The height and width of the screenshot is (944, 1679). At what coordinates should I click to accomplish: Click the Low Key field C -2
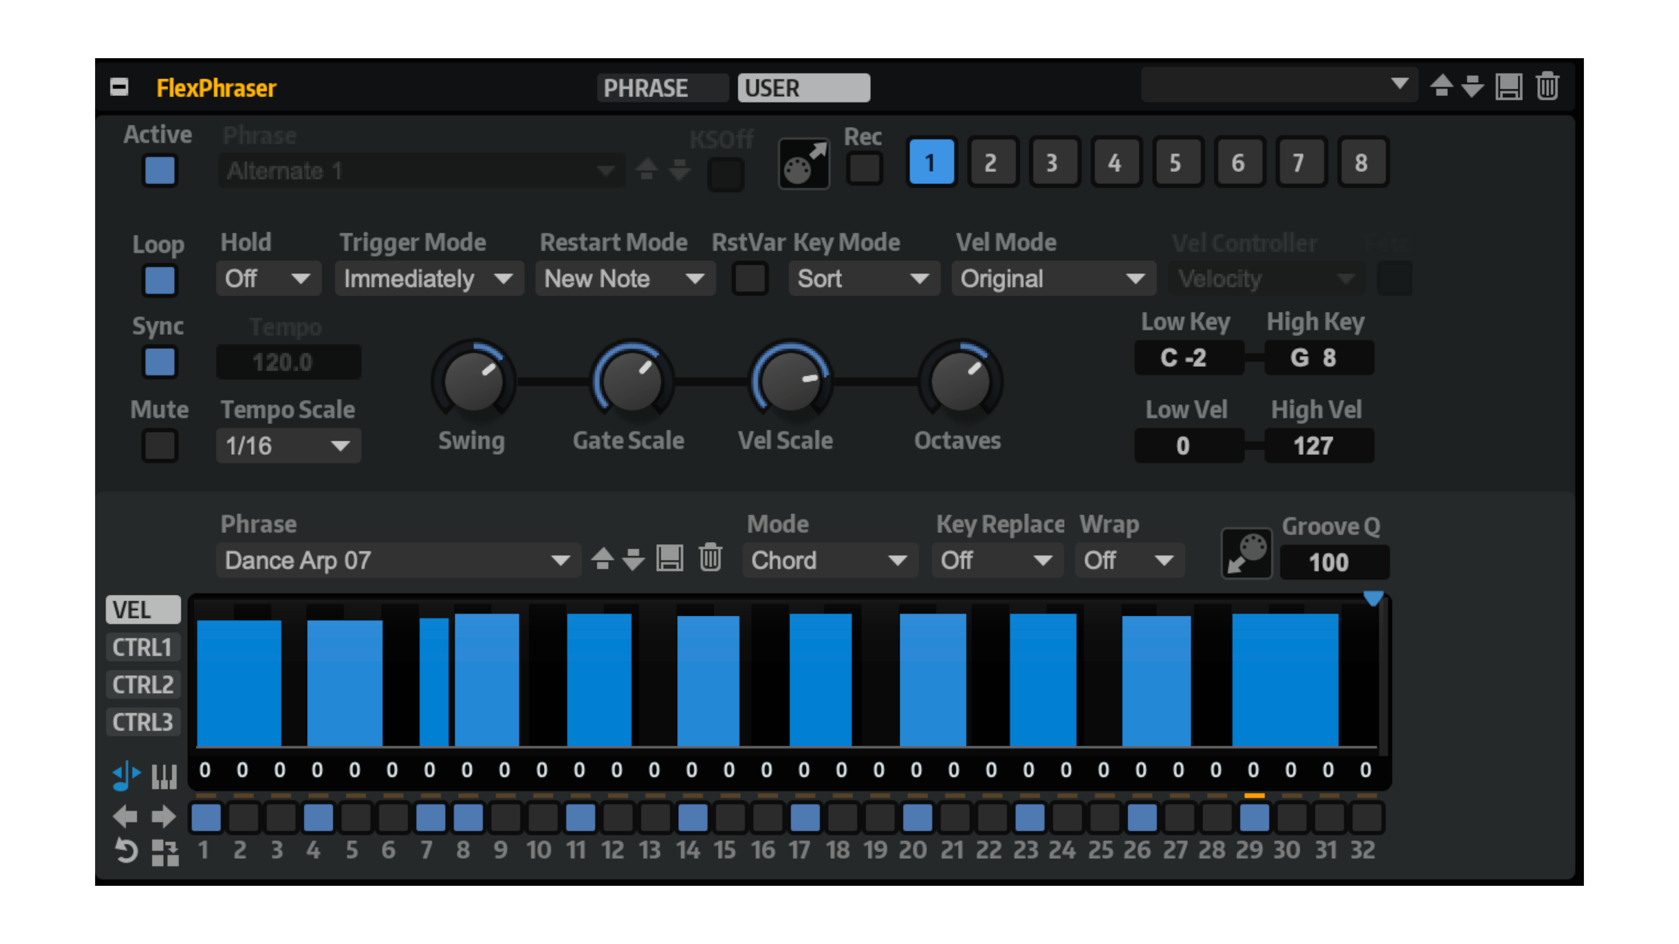(1189, 358)
